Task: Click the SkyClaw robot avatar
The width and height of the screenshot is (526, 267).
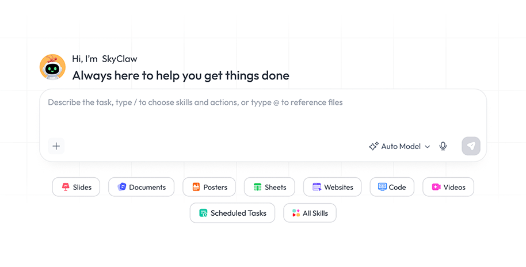Action: tap(52, 67)
